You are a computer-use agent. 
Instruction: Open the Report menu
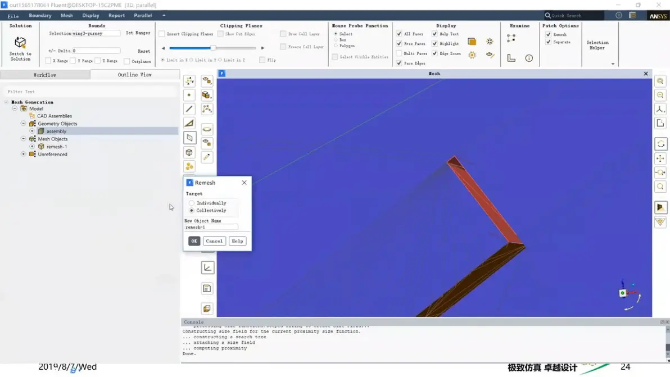pos(117,15)
